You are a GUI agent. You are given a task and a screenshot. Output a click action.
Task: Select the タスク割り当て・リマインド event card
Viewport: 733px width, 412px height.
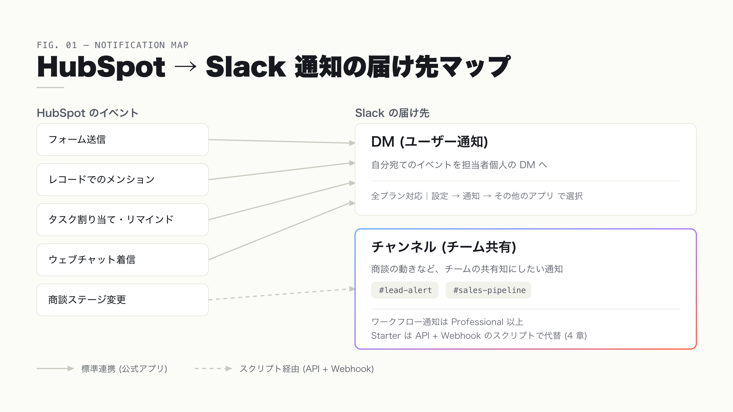(123, 220)
